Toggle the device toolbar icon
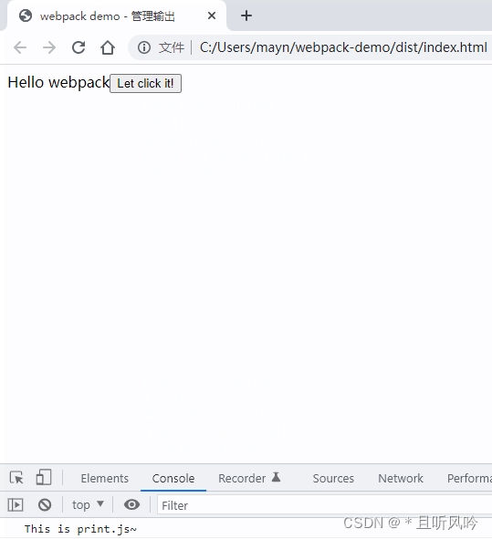The height and width of the screenshot is (539, 492). coord(44,478)
